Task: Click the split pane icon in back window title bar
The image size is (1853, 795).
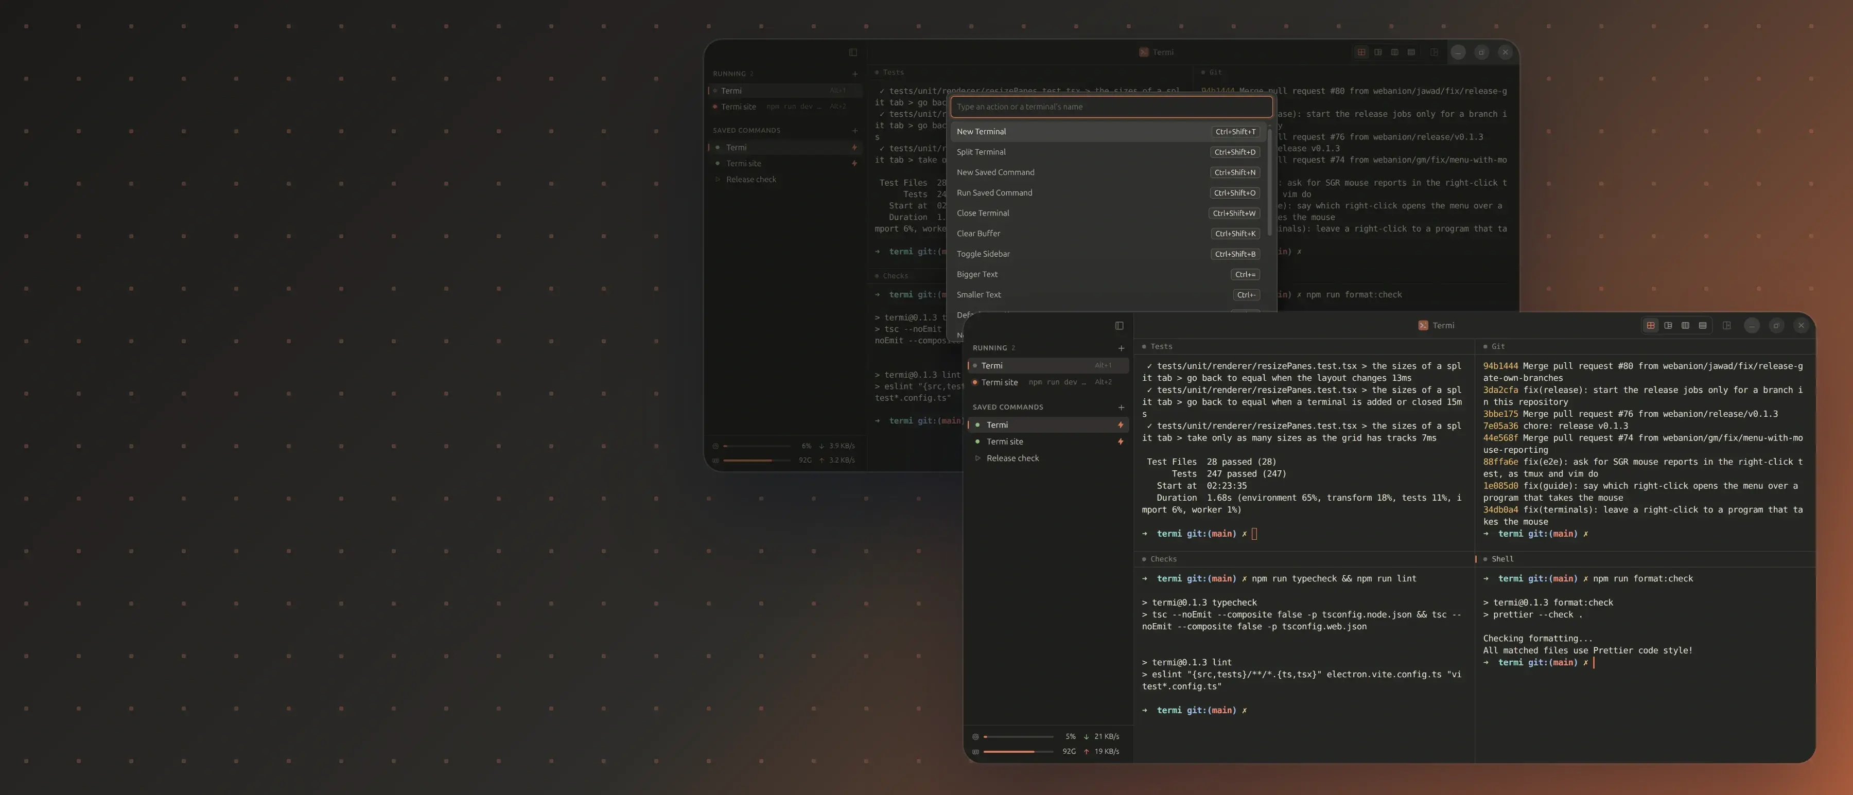Action: pos(1435,52)
